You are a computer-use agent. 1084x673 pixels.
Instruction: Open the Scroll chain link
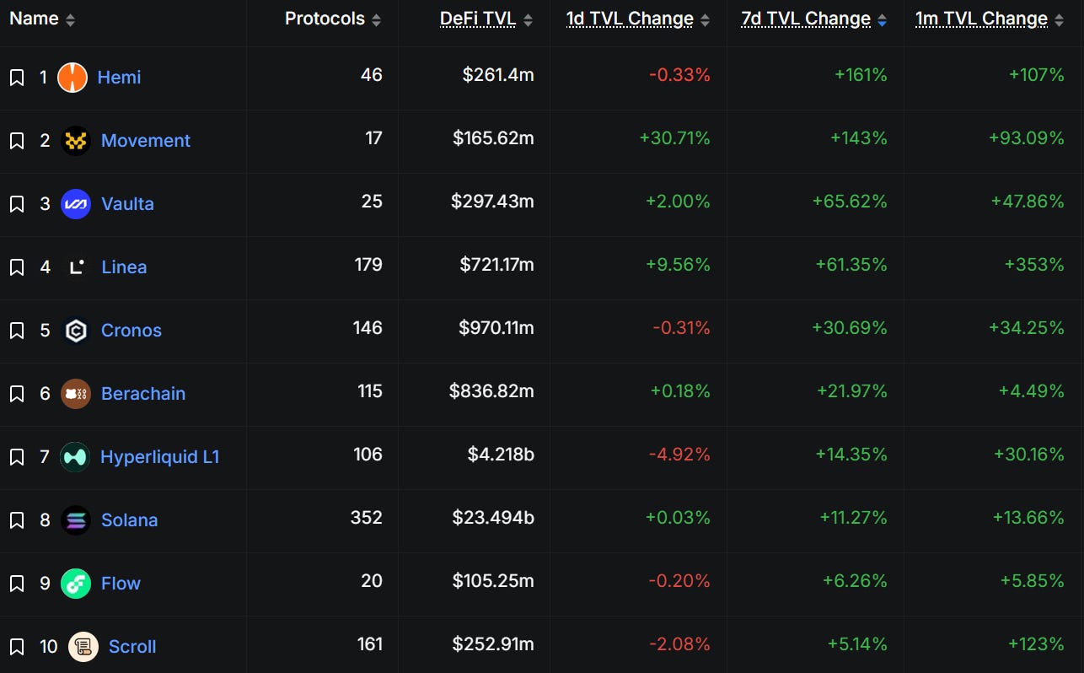132,647
